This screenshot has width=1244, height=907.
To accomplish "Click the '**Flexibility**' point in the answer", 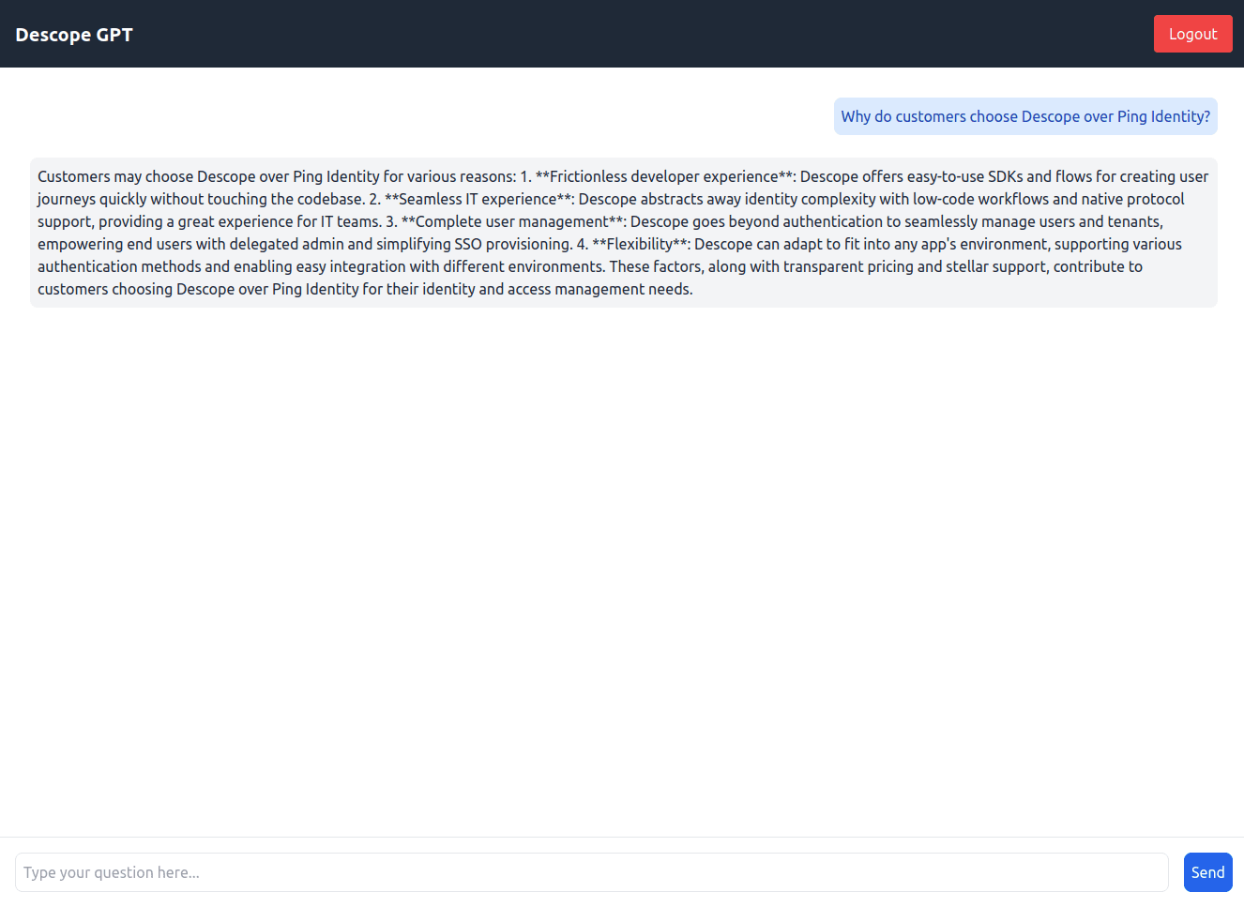I will click(641, 244).
